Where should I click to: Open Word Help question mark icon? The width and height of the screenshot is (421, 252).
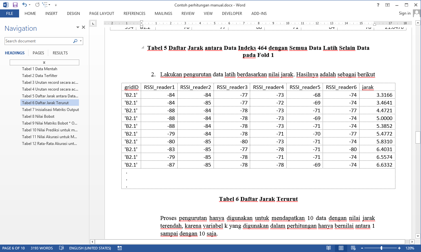click(378, 5)
